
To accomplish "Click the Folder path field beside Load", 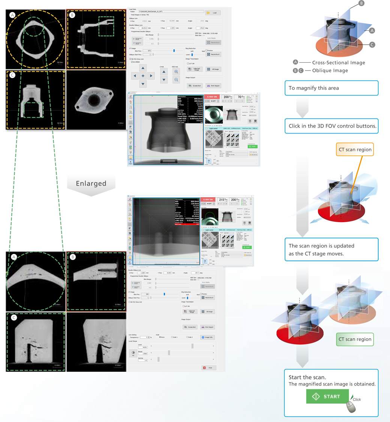I will click(171, 12).
